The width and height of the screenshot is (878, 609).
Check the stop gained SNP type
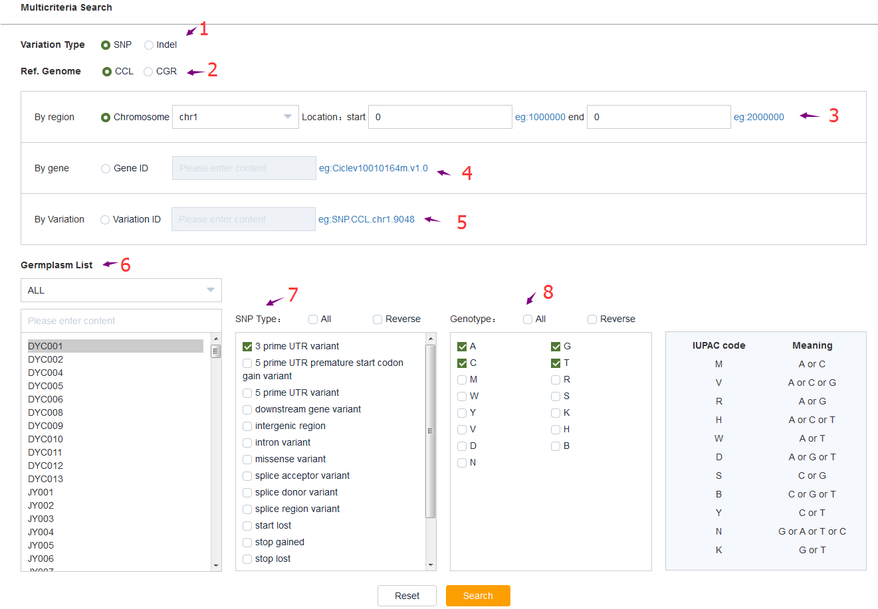tap(247, 543)
